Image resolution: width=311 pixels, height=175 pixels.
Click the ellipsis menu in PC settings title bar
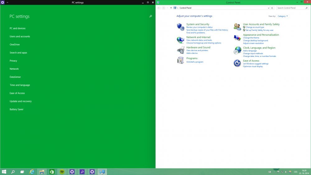[x=7, y=2]
